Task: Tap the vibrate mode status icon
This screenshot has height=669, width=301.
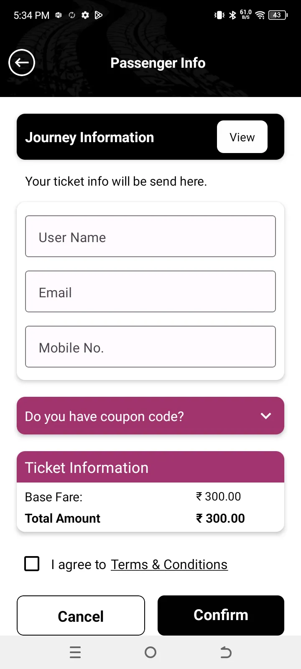Action: click(x=219, y=15)
